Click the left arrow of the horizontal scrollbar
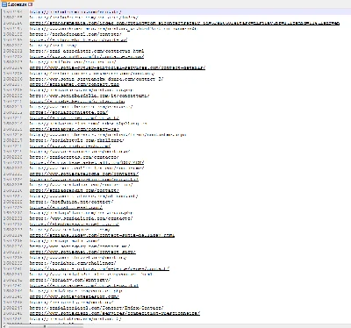The image size is (351, 328). tap(4, 326)
